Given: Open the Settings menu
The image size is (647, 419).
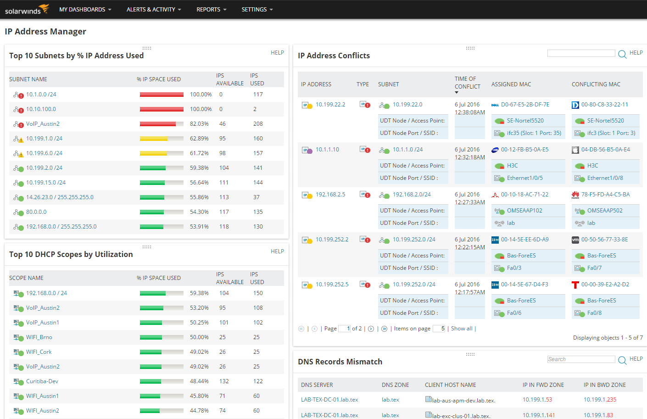Looking at the screenshot, I should (x=257, y=9).
